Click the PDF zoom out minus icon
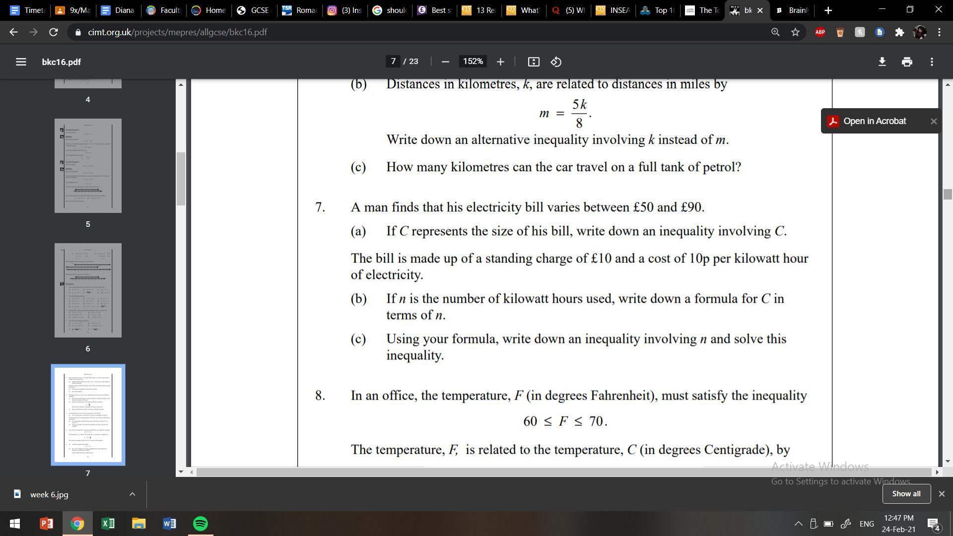Image resolution: width=953 pixels, height=536 pixels. 445,62
